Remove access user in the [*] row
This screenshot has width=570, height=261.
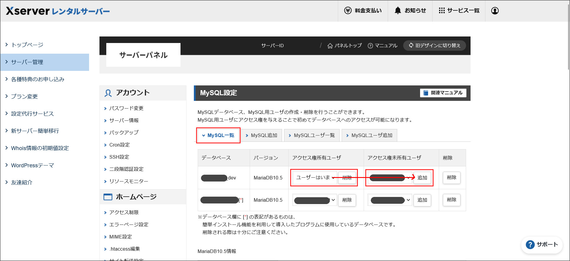coord(347,200)
